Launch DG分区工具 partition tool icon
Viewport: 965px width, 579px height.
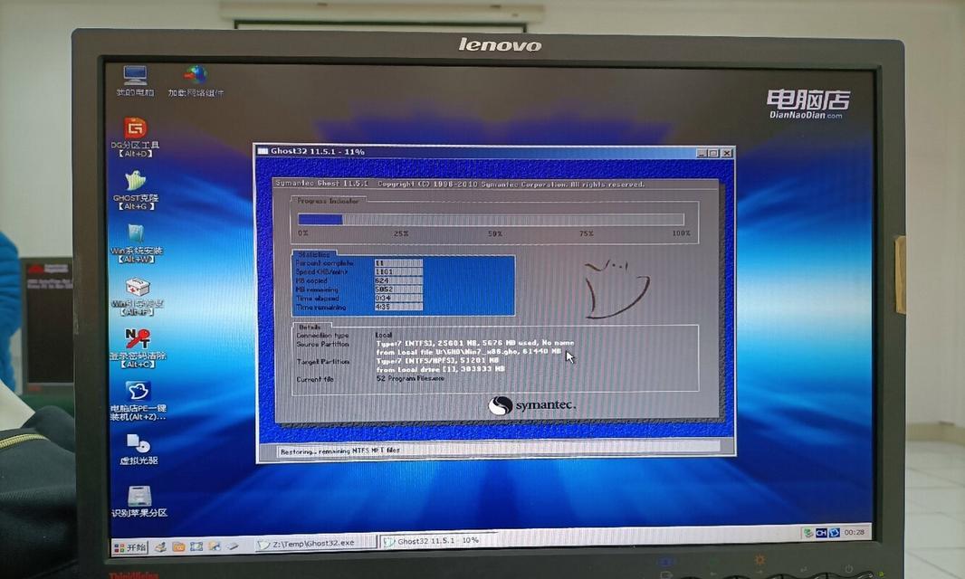pyautogui.click(x=136, y=137)
